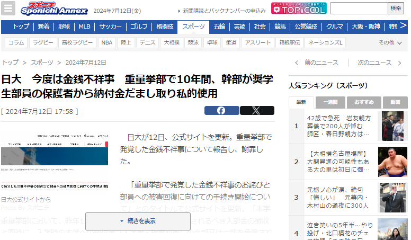Select 一週間 ranking tab
Screen dimensions: 411x240
[330, 102]
